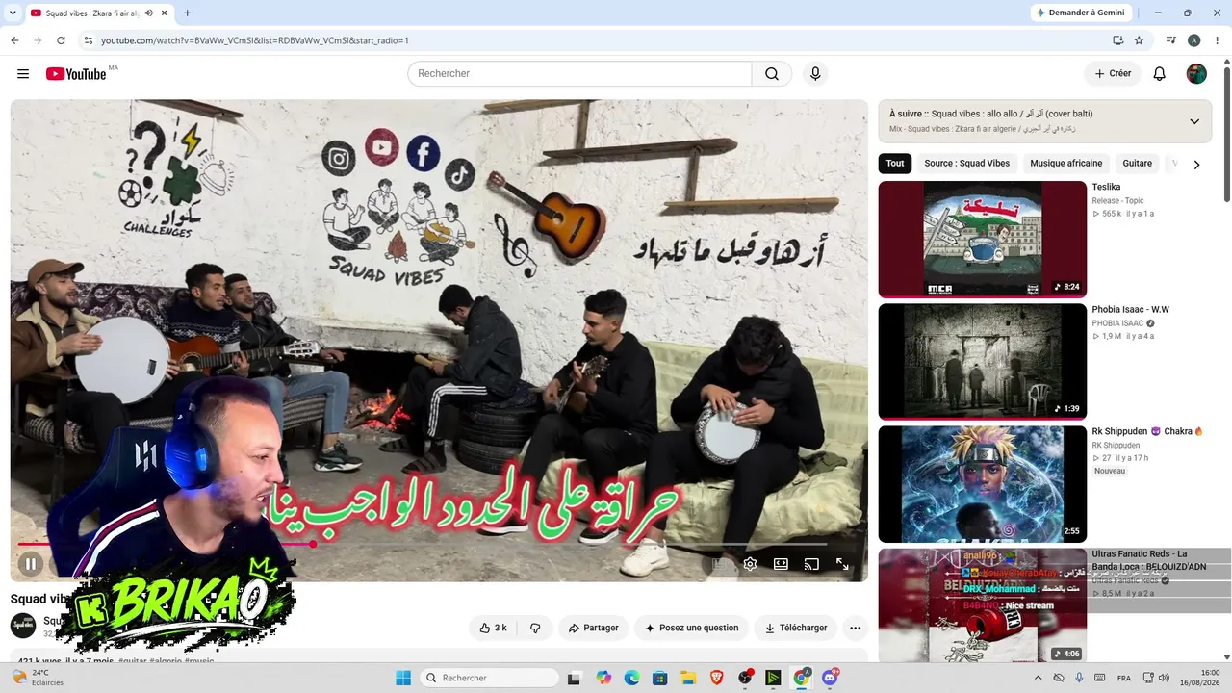Share the video with Partager
The height and width of the screenshot is (693, 1232).
[593, 628]
